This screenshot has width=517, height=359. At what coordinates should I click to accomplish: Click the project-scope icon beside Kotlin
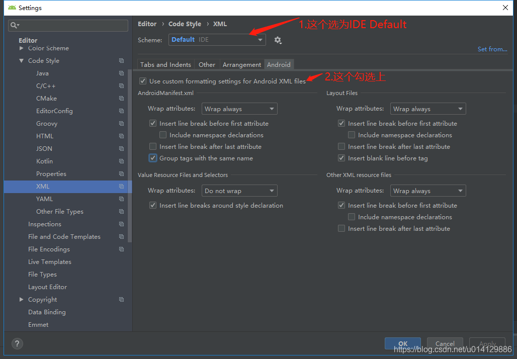(121, 161)
